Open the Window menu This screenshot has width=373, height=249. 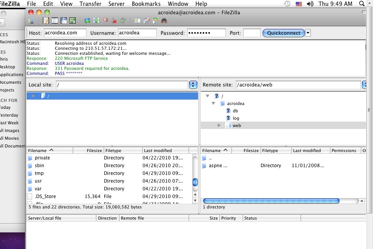click(x=178, y=4)
